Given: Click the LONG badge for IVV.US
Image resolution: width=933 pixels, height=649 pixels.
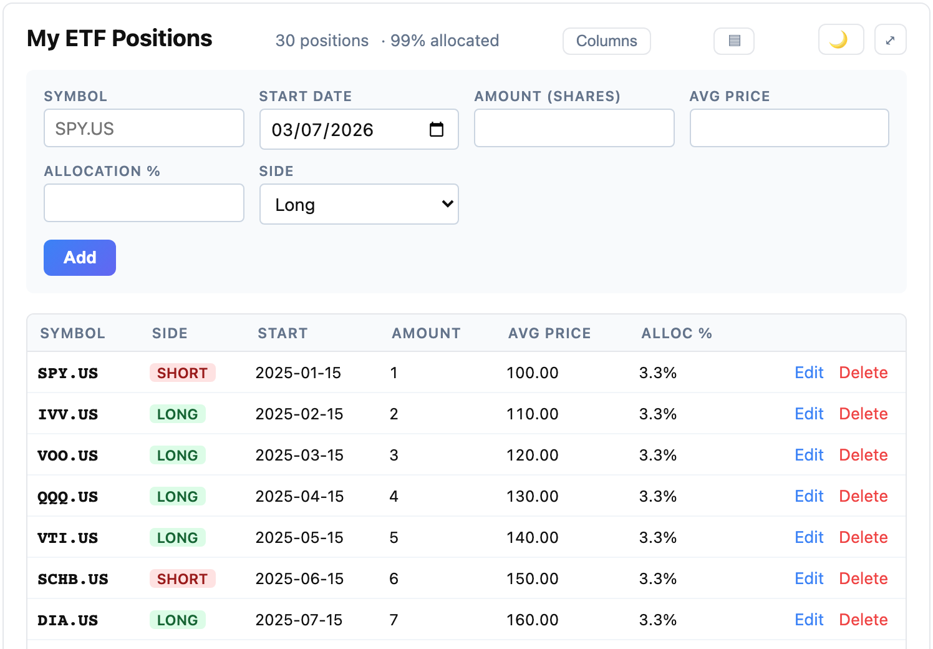Looking at the screenshot, I should [x=177, y=414].
